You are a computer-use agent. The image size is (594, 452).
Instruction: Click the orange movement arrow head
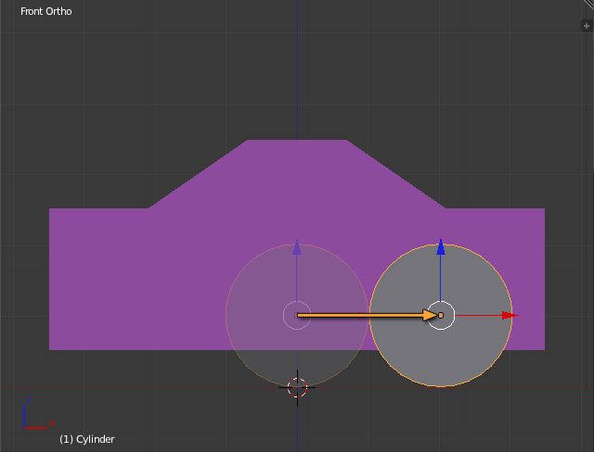tap(430, 315)
